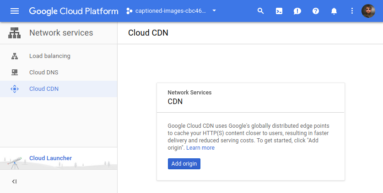Open Cloud Launcher from sidebar
This screenshot has width=383, height=193.
(50, 158)
